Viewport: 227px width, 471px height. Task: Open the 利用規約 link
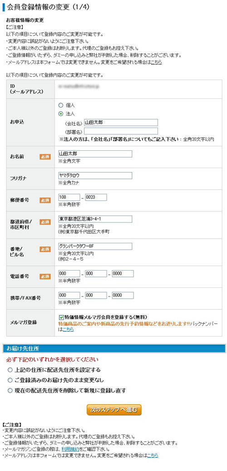point(70,450)
